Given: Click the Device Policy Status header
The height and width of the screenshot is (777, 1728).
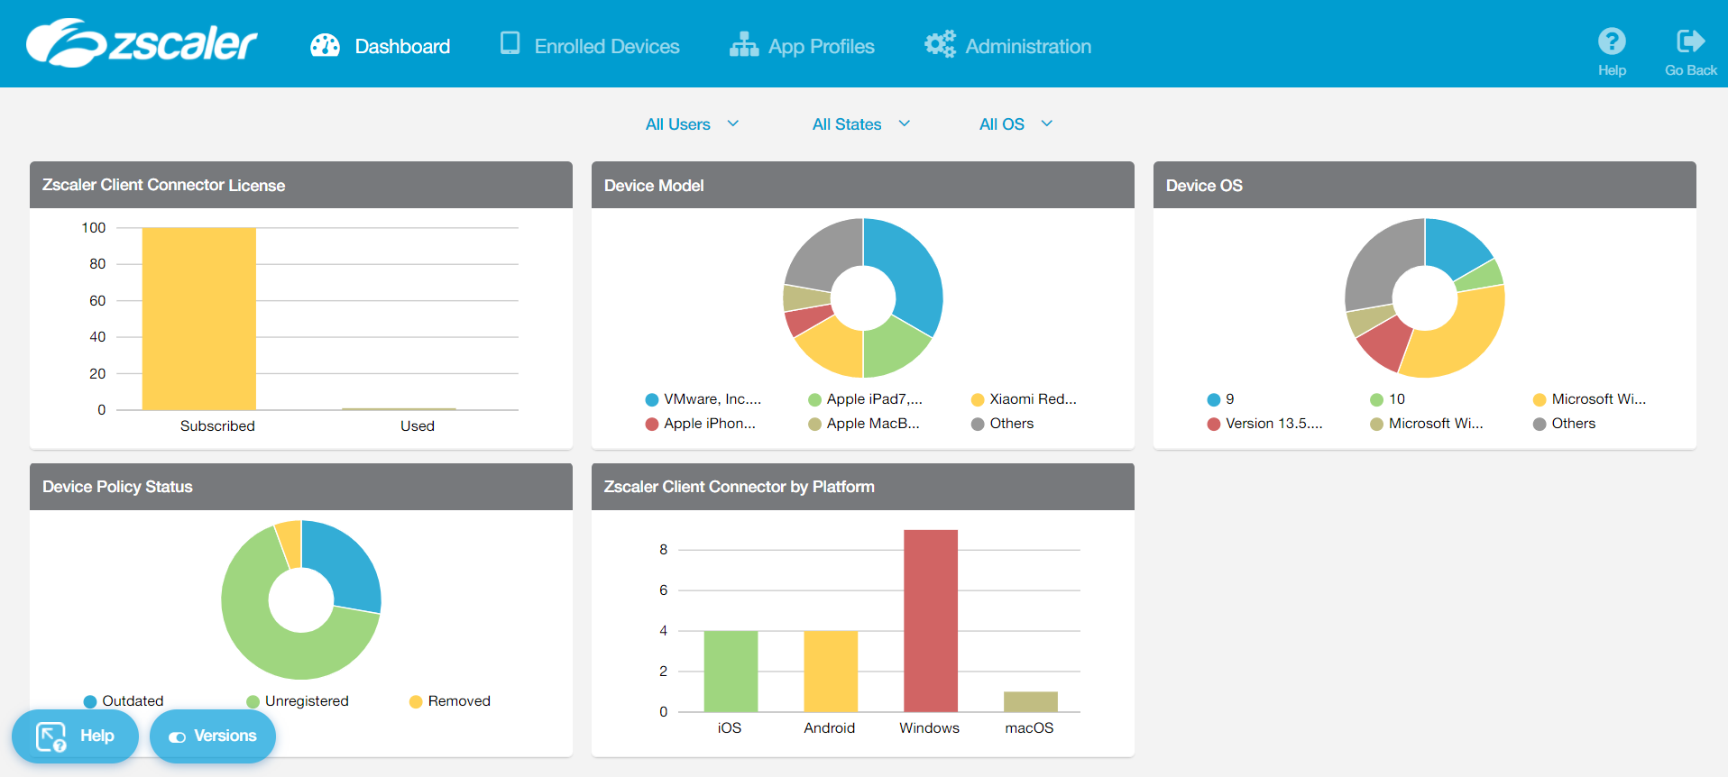Looking at the screenshot, I should [x=301, y=487].
